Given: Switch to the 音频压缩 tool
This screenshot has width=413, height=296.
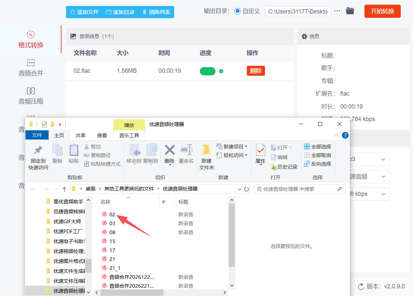Looking at the screenshot, I should (x=30, y=93).
